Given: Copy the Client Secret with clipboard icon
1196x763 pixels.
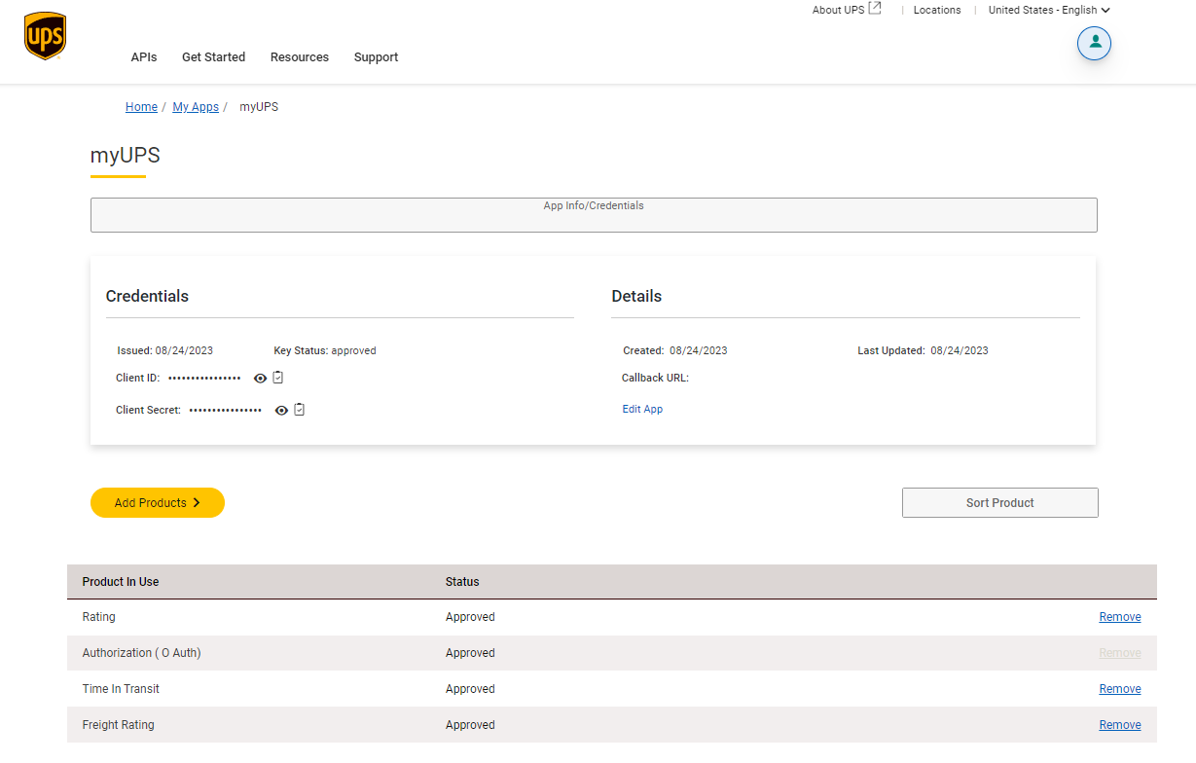Looking at the screenshot, I should pos(300,410).
